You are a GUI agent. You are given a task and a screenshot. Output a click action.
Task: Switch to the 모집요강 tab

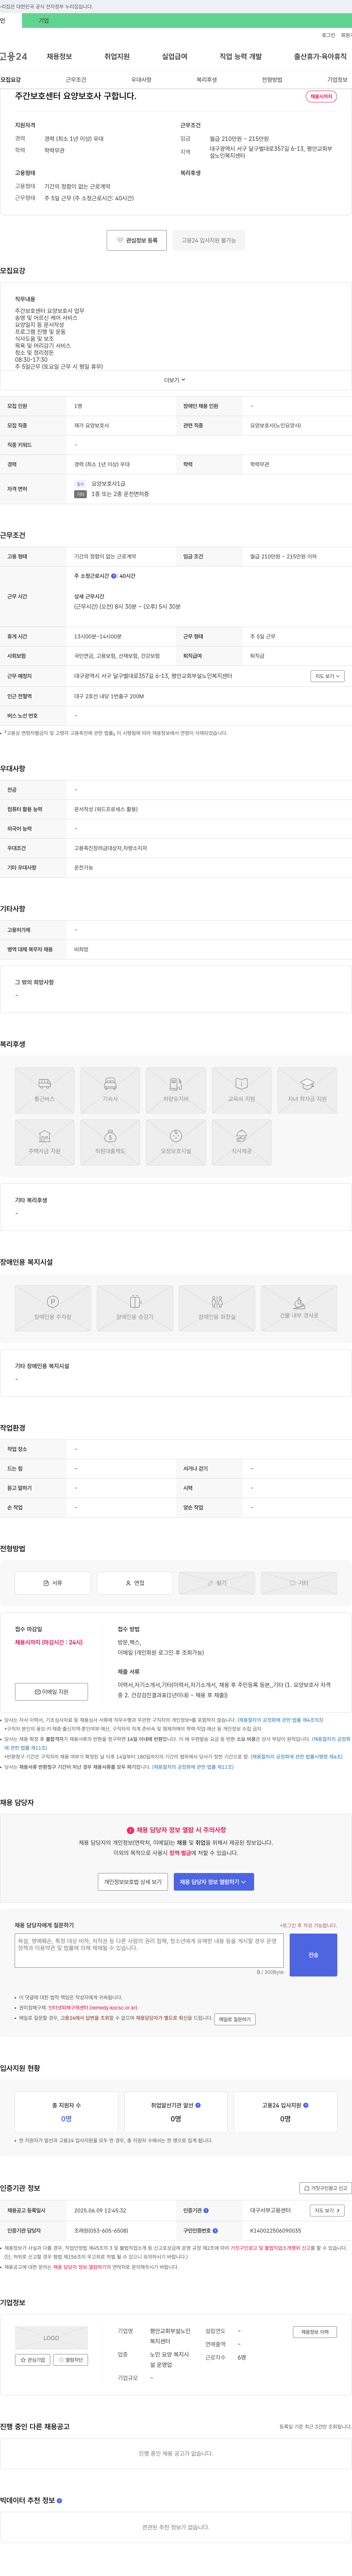pos(10,80)
